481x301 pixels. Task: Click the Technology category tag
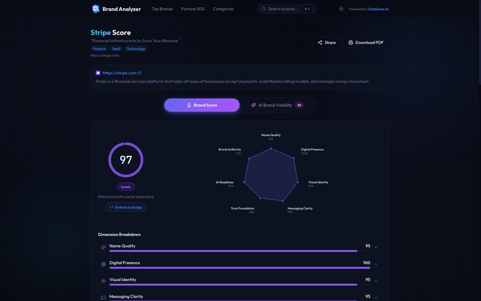click(x=136, y=49)
